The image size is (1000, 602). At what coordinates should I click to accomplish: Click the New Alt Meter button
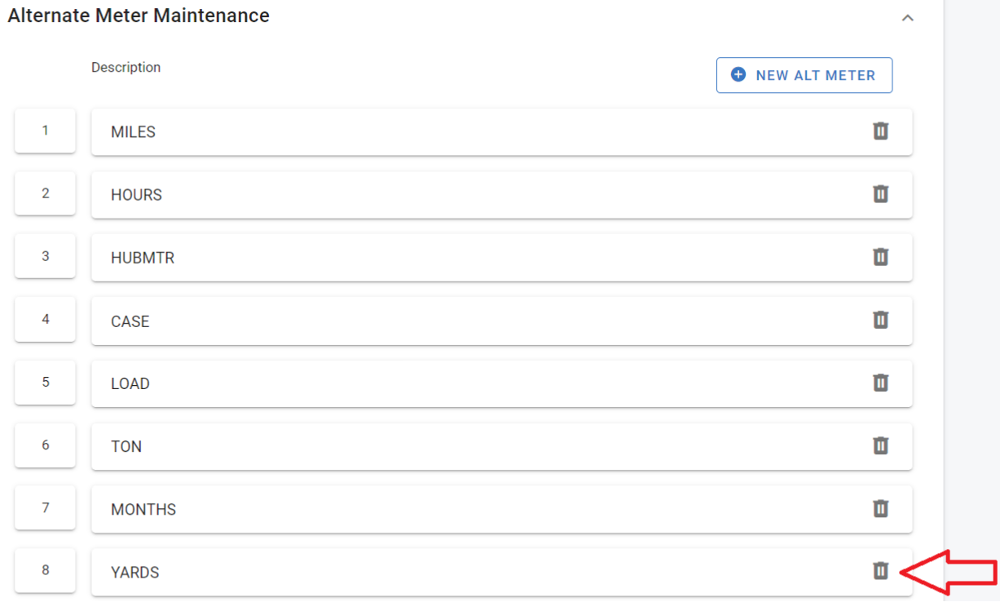tap(804, 75)
